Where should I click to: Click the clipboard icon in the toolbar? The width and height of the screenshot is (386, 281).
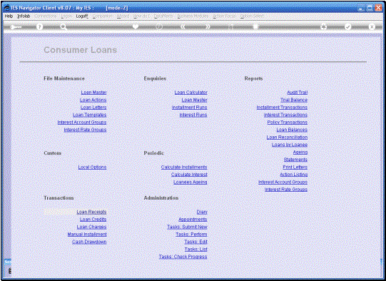click(255, 26)
